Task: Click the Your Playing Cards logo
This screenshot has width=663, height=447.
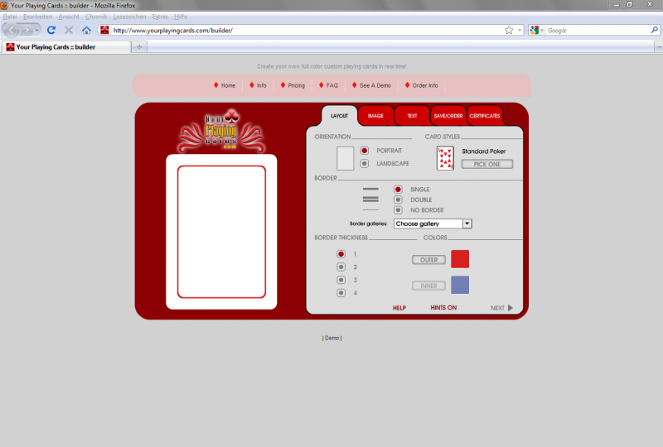Action: 221,131
